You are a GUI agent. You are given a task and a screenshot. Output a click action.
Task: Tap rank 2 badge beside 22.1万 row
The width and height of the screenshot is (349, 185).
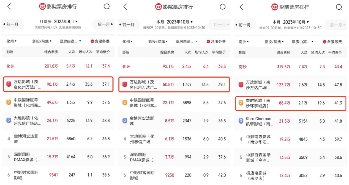(x=125, y=103)
